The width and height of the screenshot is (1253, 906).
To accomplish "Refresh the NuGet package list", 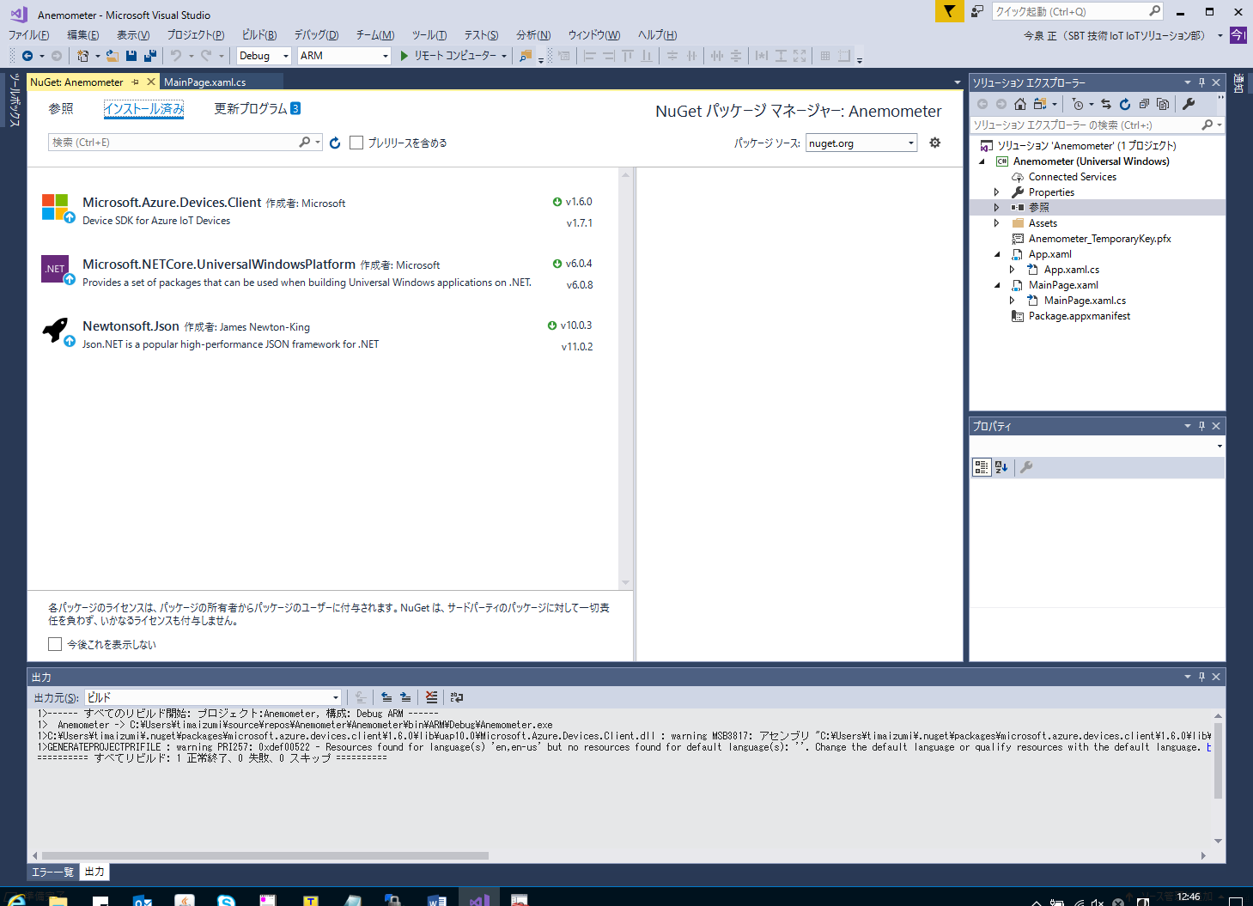I will pos(335,143).
